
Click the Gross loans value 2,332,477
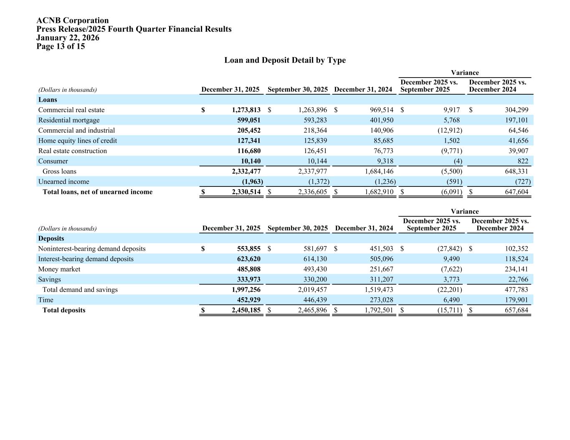pyautogui.click(x=246, y=171)
